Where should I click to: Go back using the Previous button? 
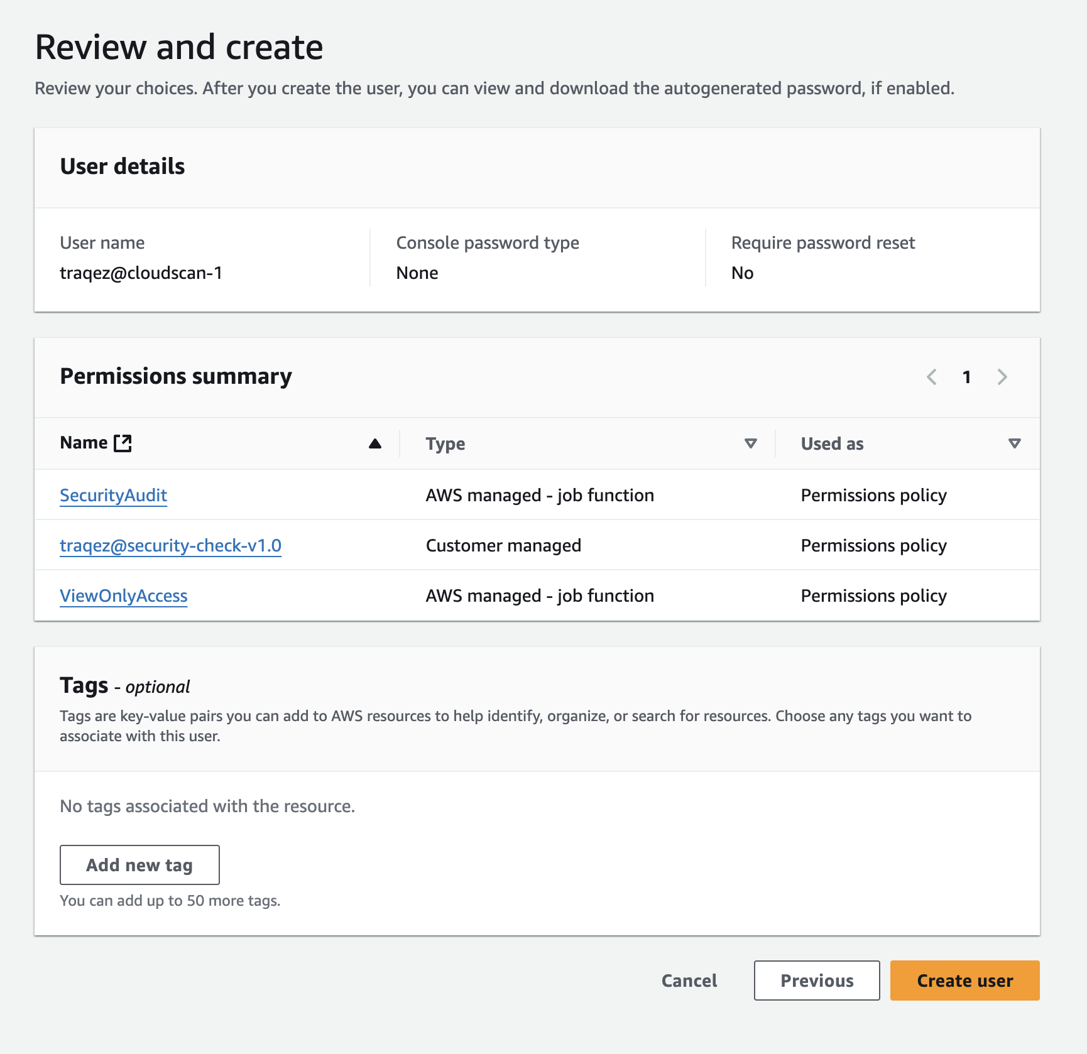pyautogui.click(x=816, y=981)
